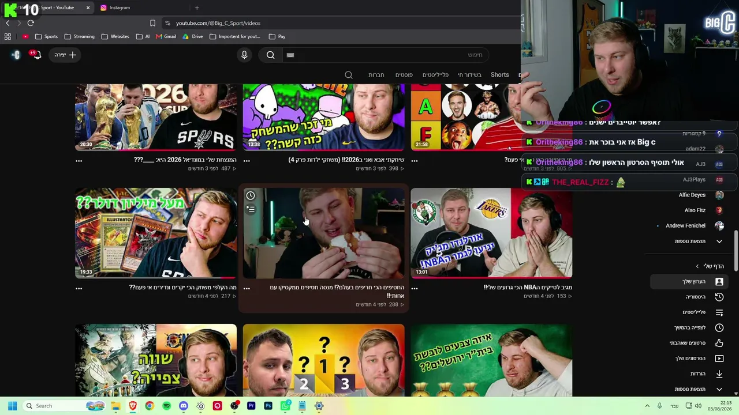Open options menu for the expensive cards video
This screenshot has height=415, width=739.
(x=79, y=288)
